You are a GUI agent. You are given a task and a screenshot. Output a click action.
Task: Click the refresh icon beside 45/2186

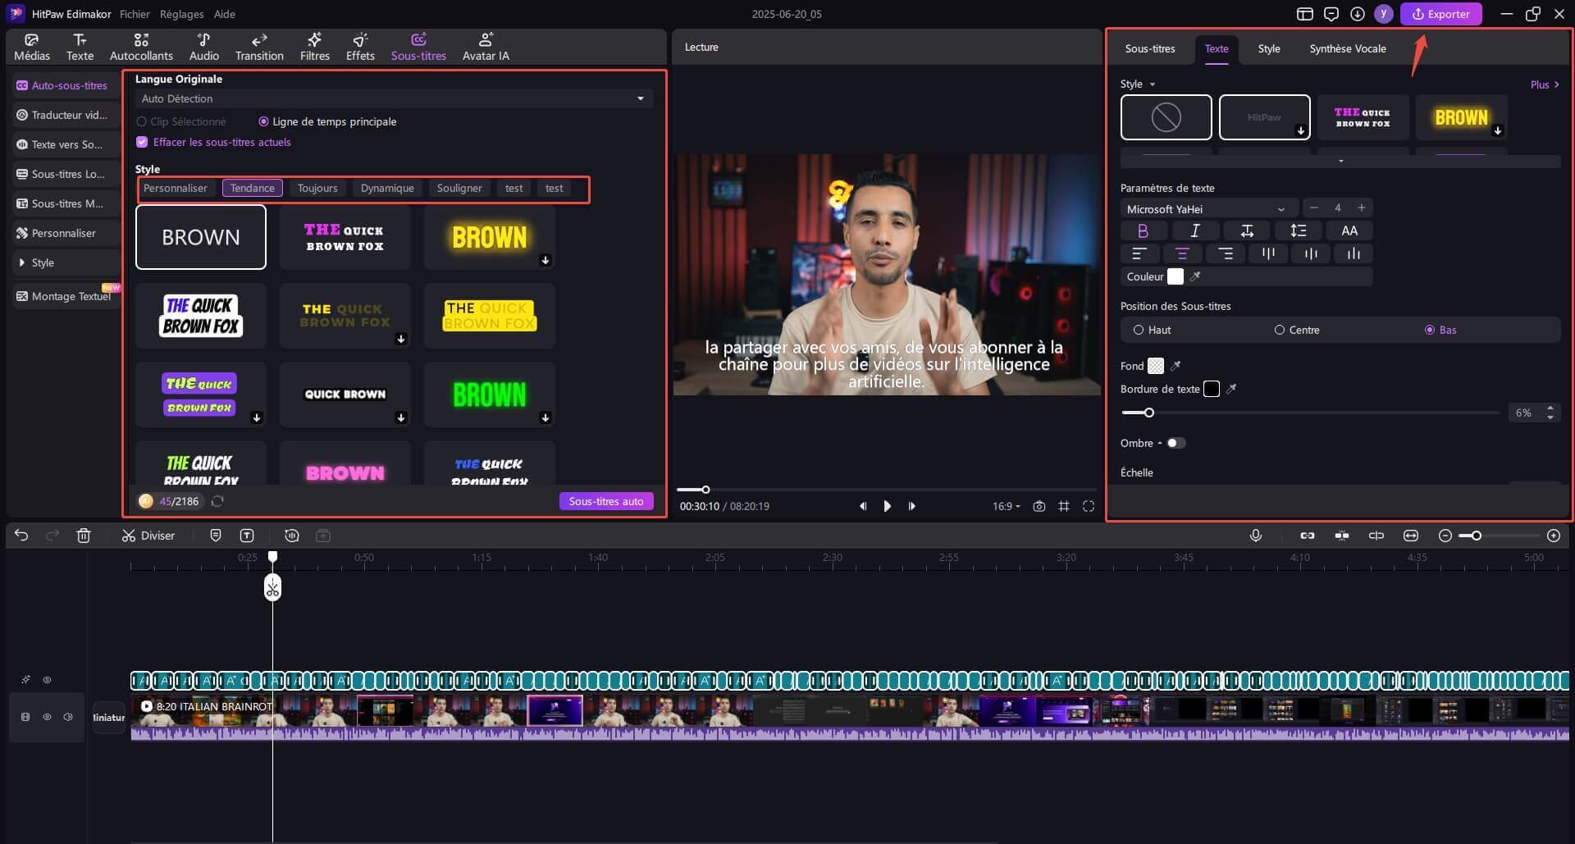[217, 501]
